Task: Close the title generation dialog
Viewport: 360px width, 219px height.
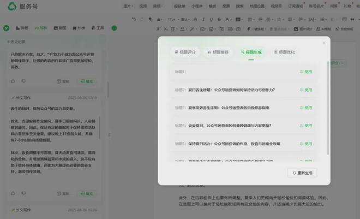Action: (x=324, y=43)
